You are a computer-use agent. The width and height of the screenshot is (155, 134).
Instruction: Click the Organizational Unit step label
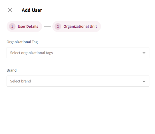coord(80,26)
